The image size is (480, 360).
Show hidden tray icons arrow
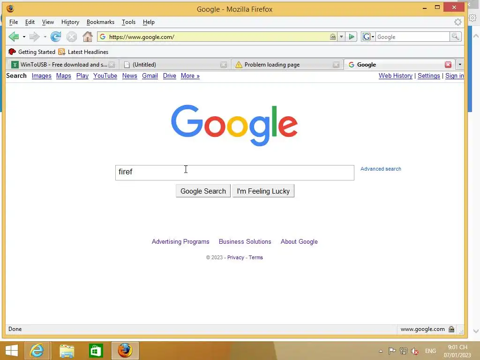[x=381, y=351]
